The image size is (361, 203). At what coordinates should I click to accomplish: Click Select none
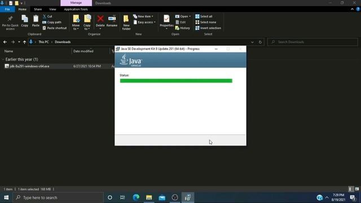(x=205, y=22)
